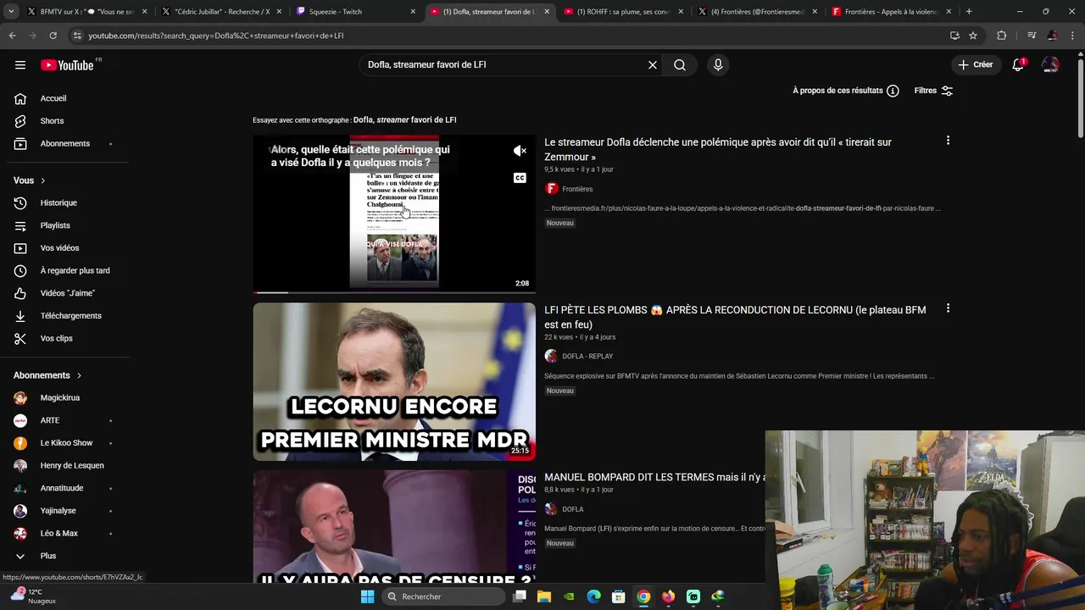Open the notifications bell
Viewport: 1085px width, 610px height.
click(x=1018, y=65)
